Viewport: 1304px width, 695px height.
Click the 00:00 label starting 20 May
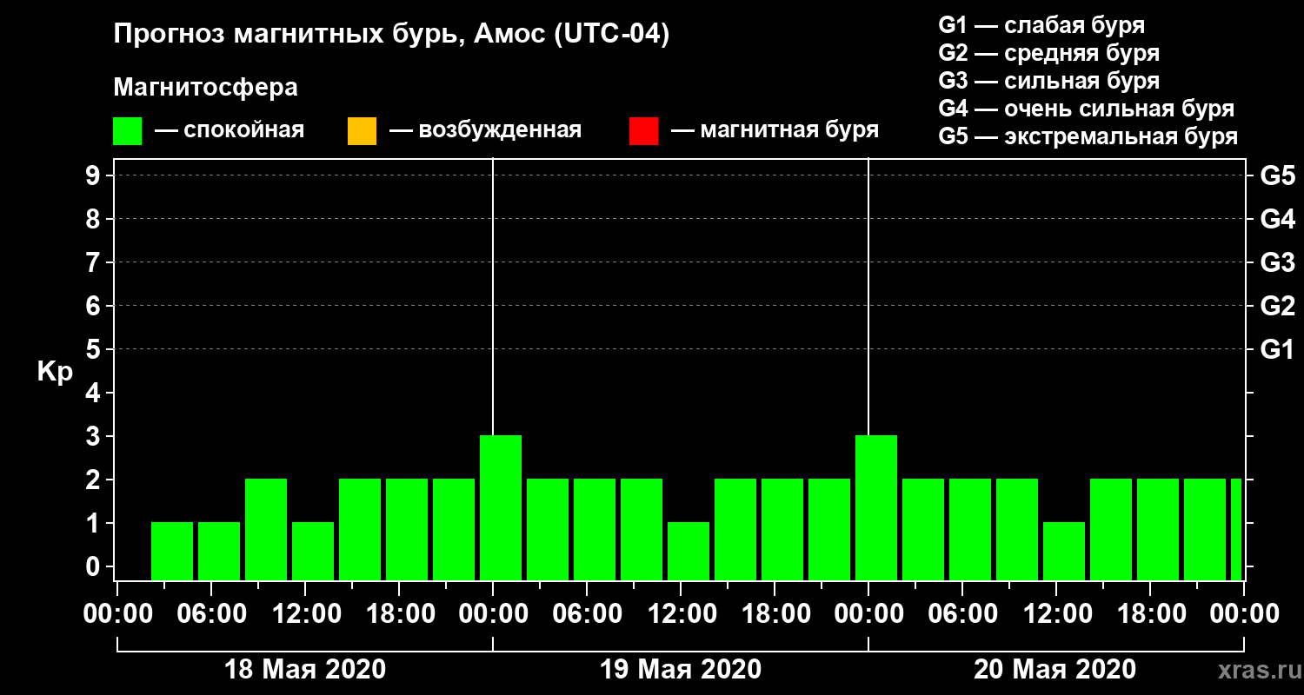868,614
